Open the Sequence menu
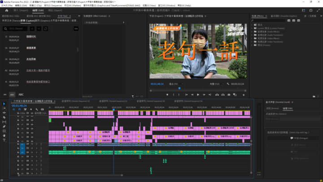323x182 pixels. pos(57,5)
